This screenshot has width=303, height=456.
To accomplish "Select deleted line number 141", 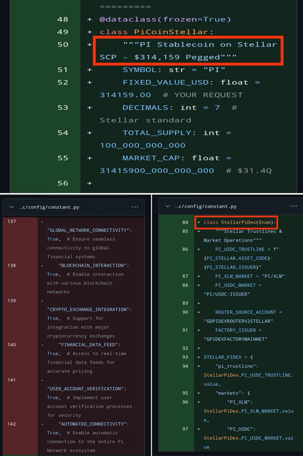I will (11, 380).
